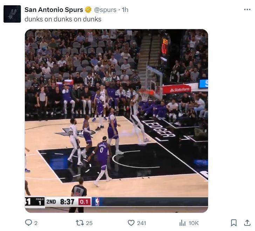Image resolution: width=255 pixels, height=231 pixels.
Task: Share the tweet via share icon
Action: [x=247, y=223]
